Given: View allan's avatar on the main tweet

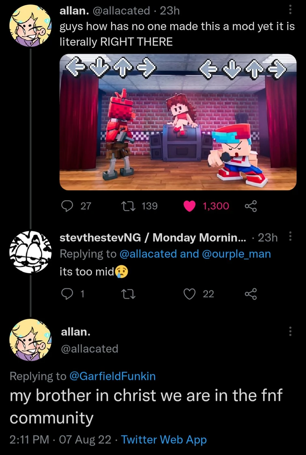Looking at the screenshot, I should 29,339.
